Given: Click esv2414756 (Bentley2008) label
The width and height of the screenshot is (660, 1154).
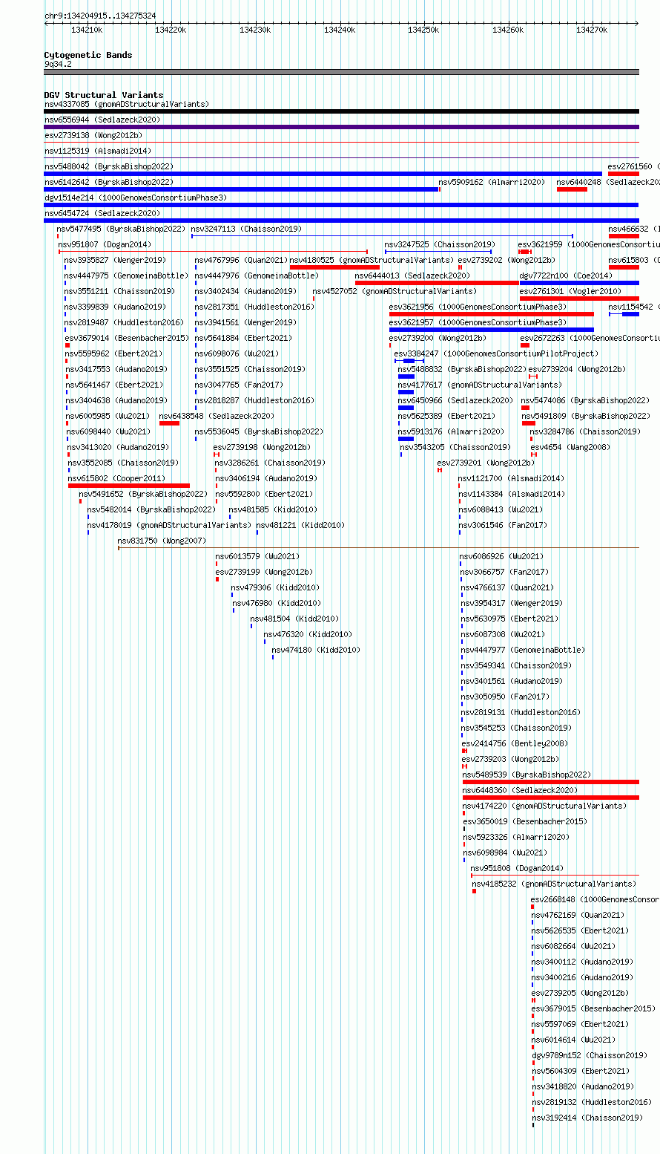Looking at the screenshot, I should [515, 743].
